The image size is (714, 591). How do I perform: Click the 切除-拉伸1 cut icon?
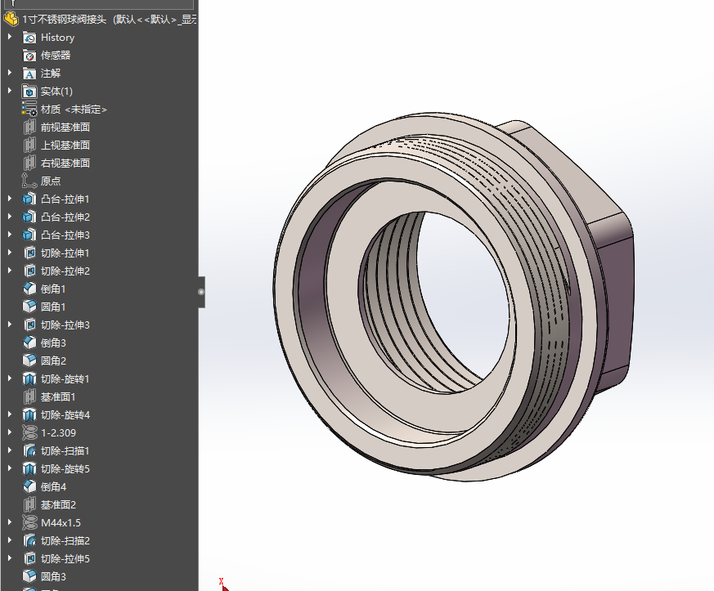[29, 253]
